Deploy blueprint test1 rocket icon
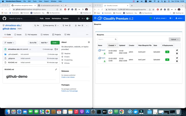 pyautogui.click(x=177, y=58)
